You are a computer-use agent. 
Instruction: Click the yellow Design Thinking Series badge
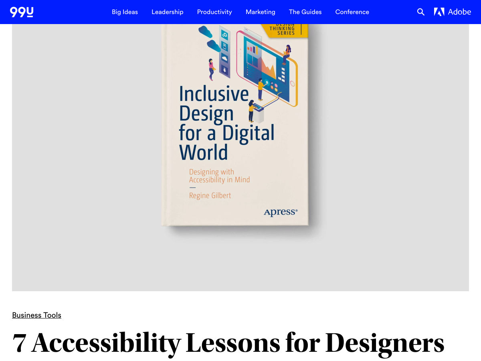pyautogui.click(x=284, y=30)
